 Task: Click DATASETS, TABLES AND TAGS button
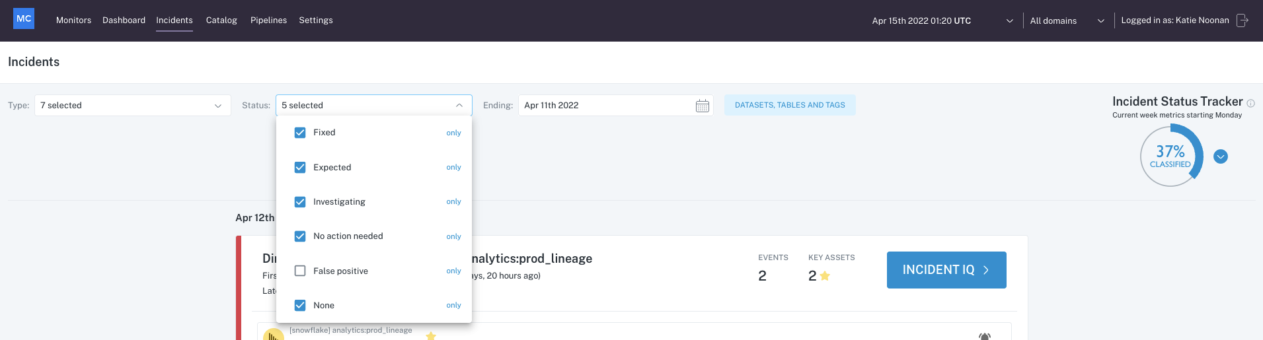pos(790,105)
